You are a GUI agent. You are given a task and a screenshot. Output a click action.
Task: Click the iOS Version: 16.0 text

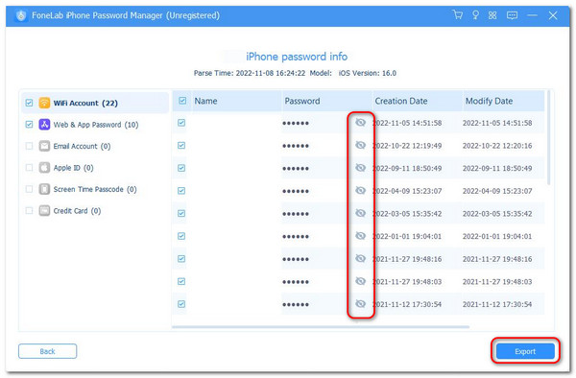[x=368, y=73]
